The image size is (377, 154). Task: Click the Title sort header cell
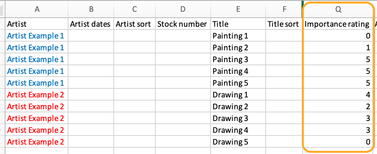coord(284,24)
